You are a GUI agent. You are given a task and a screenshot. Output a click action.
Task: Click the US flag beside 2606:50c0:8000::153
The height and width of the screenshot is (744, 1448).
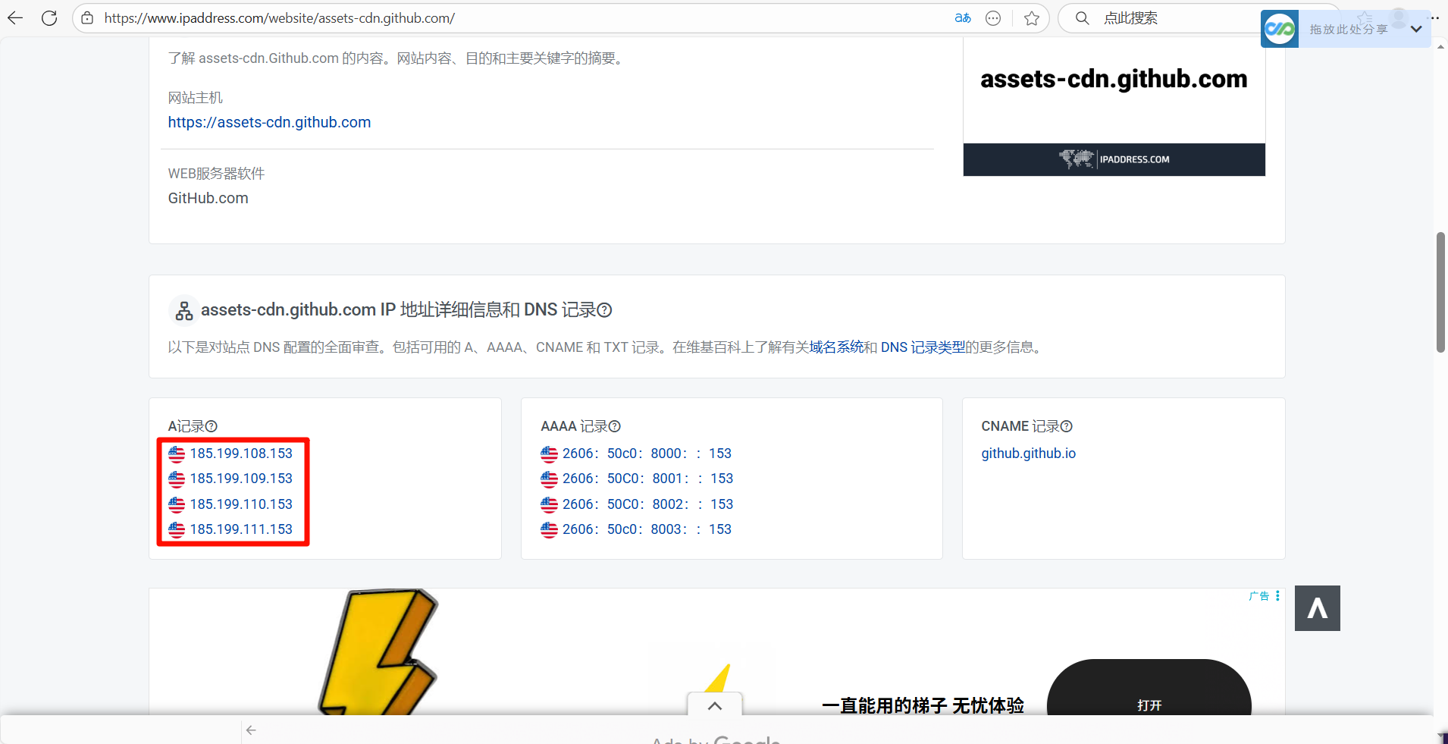[550, 454]
